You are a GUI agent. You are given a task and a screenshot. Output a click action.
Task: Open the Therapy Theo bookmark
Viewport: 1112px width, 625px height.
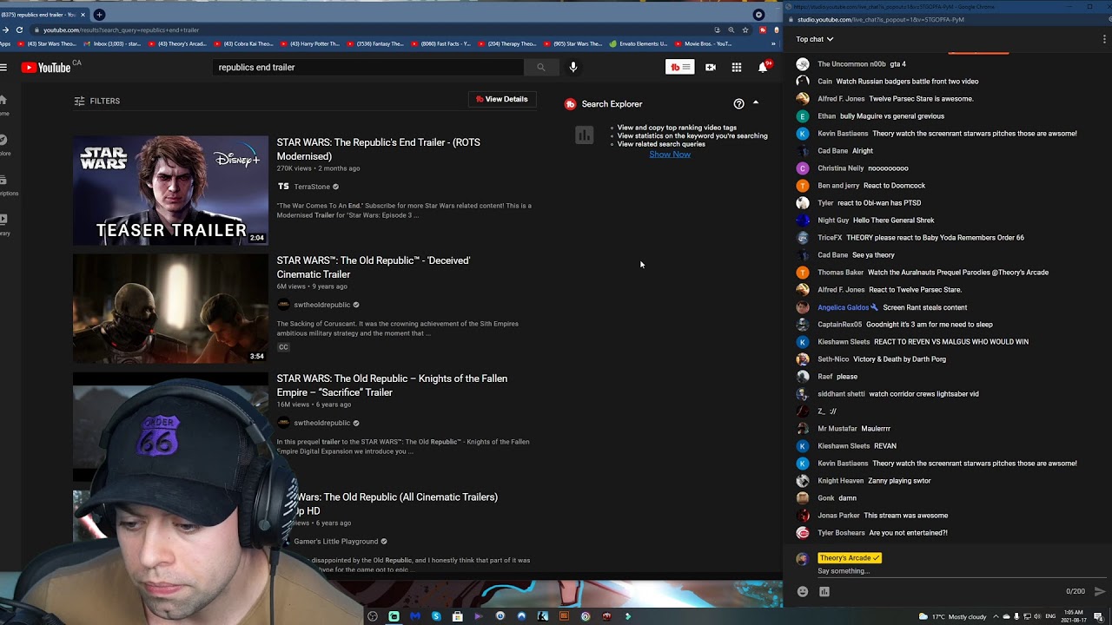(506, 43)
